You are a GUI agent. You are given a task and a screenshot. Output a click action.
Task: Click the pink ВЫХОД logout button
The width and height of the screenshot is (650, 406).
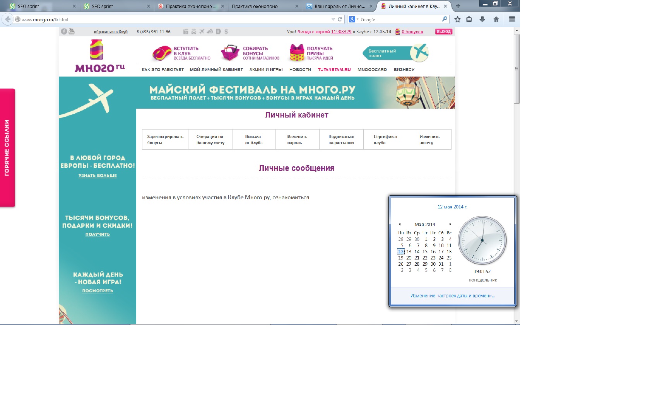click(444, 32)
